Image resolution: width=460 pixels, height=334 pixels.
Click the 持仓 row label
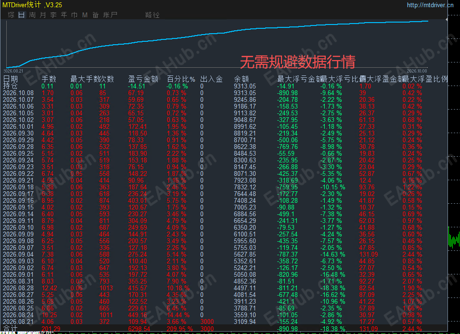click(10, 86)
